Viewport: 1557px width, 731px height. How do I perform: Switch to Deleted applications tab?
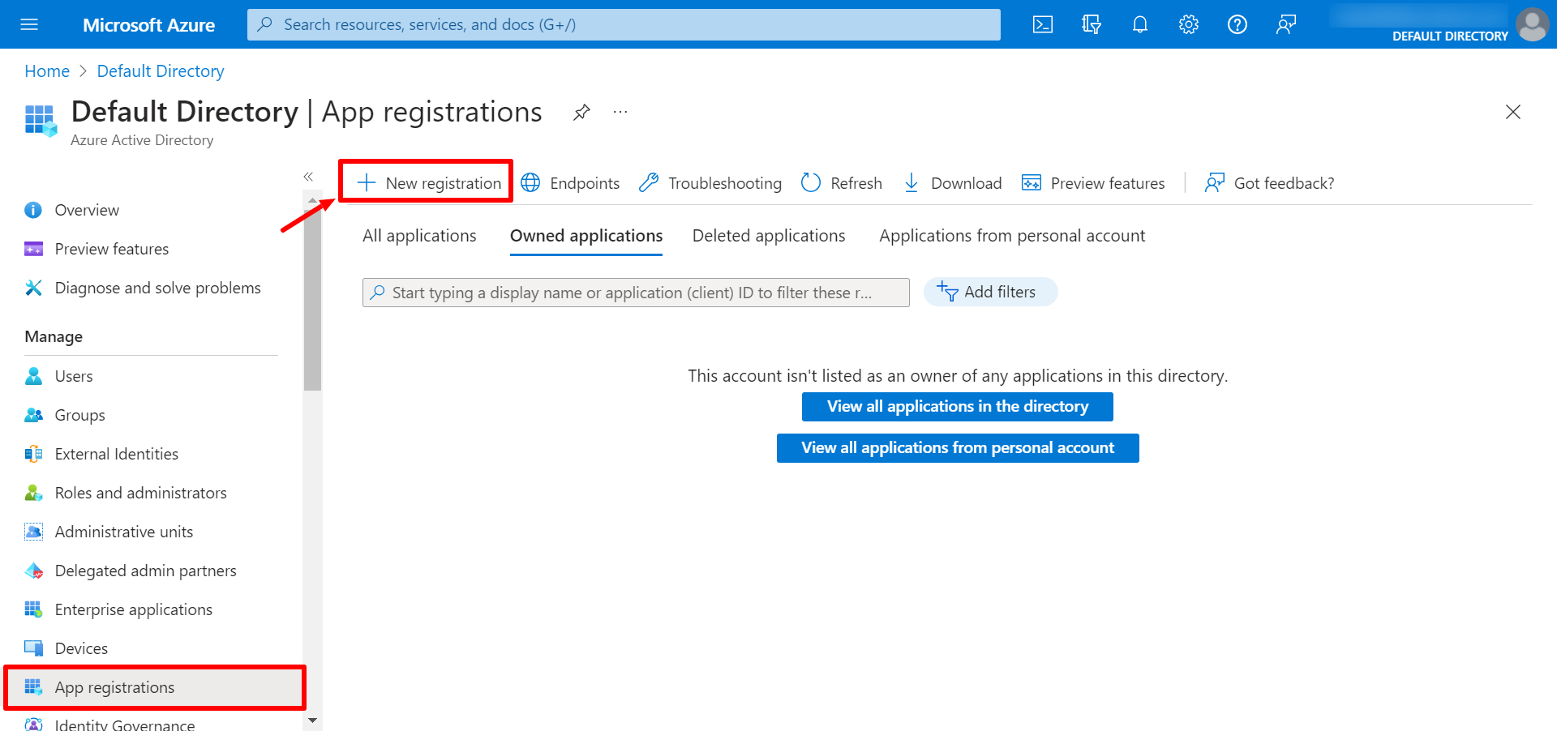point(769,236)
